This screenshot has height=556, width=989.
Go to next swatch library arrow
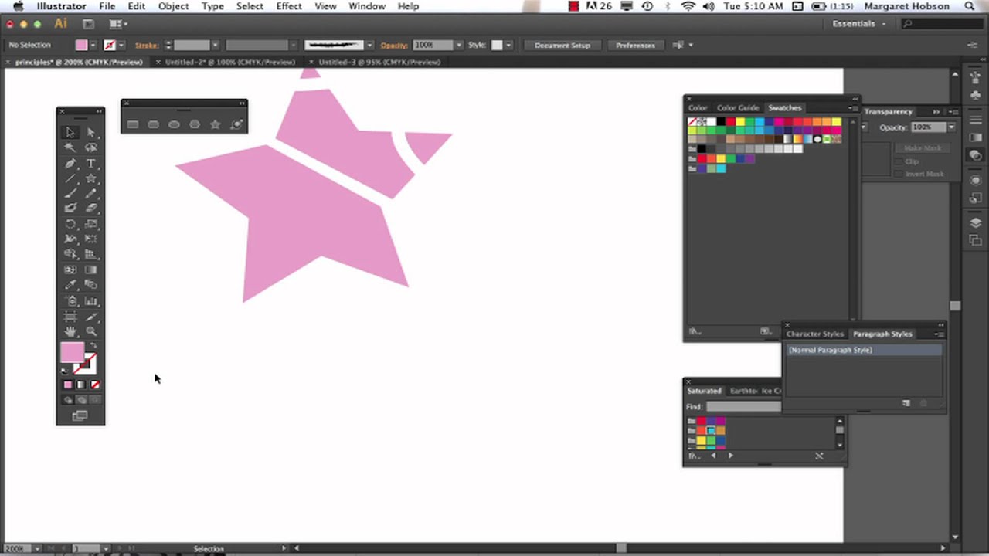[x=730, y=456]
